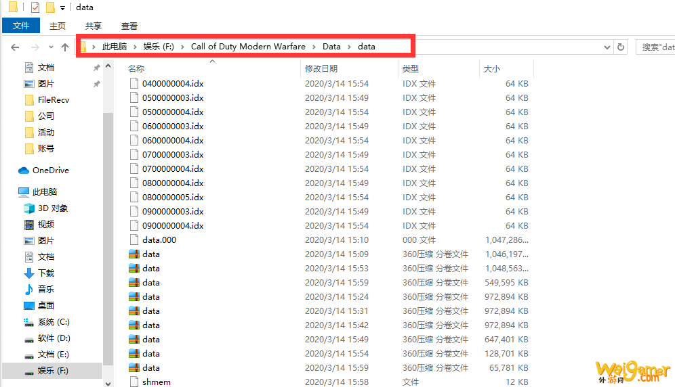Go up one folder level arrow
This screenshot has width=675, height=387.
point(65,47)
